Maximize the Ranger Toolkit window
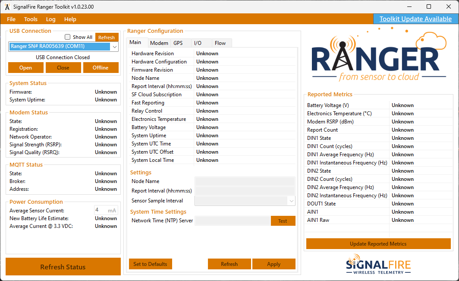Viewport: 459px width, 281px height. [x=429, y=6]
